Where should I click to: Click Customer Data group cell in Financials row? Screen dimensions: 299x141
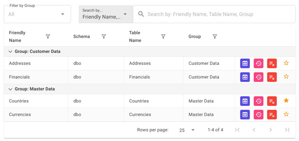(209, 77)
